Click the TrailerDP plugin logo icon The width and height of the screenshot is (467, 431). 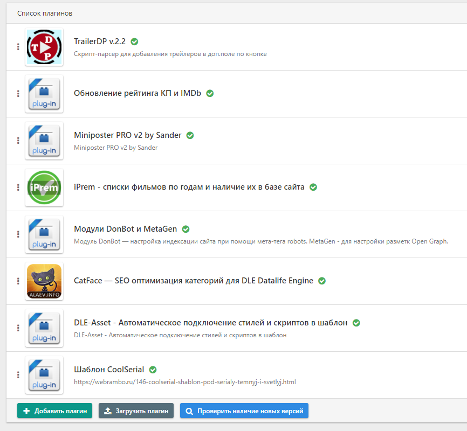click(x=44, y=47)
